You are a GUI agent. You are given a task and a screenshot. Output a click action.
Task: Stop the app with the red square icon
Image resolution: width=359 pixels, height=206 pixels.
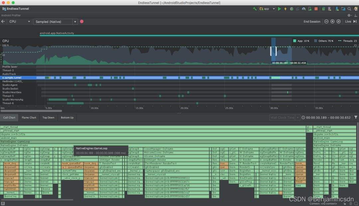click(x=316, y=9)
